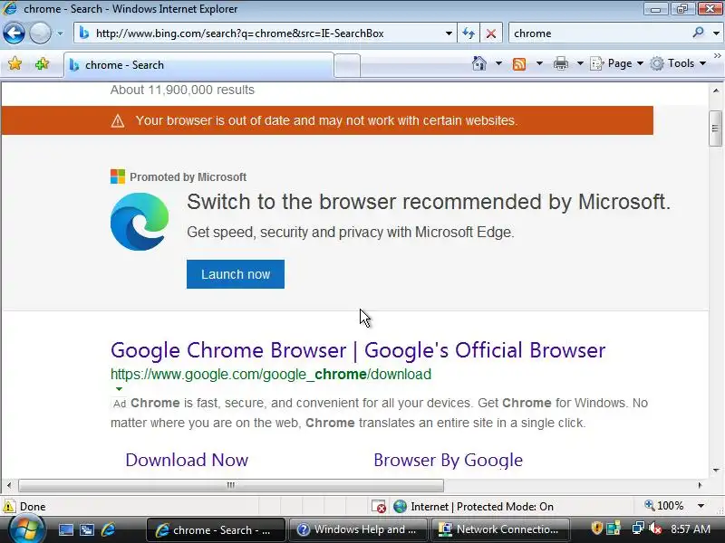The width and height of the screenshot is (725, 543).
Task: Click the Microsoft Edge logo
Action: 140,222
